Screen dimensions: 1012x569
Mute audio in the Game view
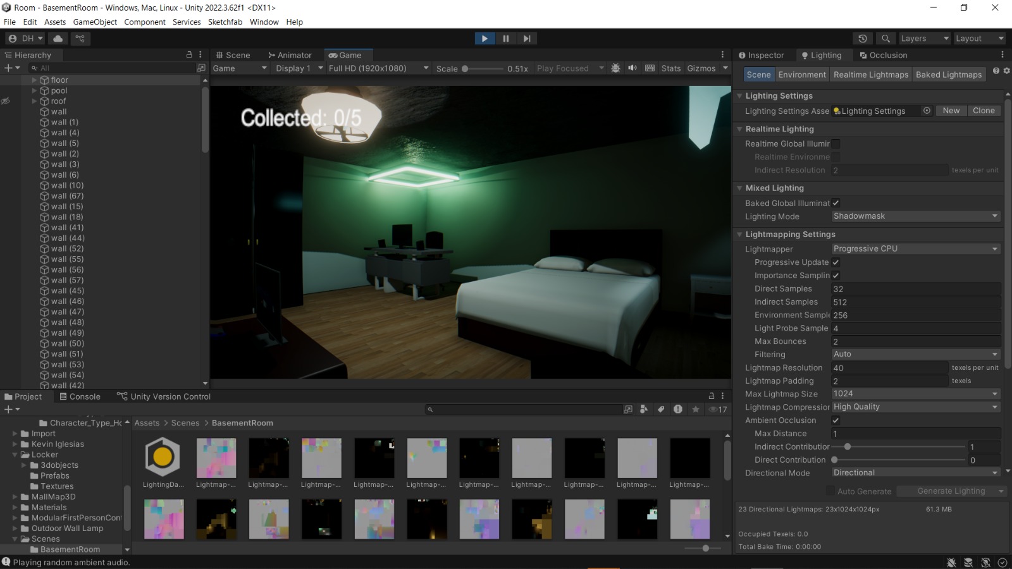pyautogui.click(x=632, y=68)
